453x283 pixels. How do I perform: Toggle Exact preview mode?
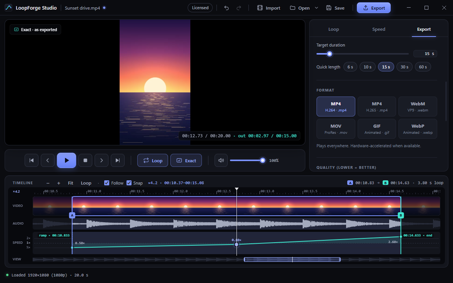(186, 160)
